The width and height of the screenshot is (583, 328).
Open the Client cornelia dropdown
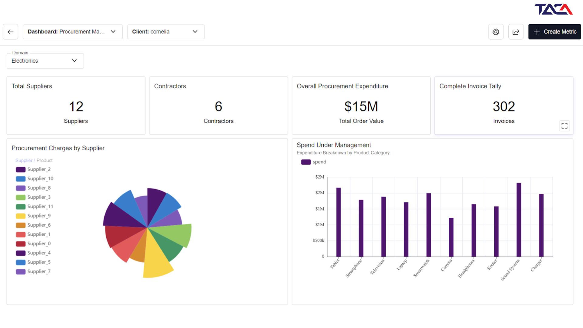(166, 32)
